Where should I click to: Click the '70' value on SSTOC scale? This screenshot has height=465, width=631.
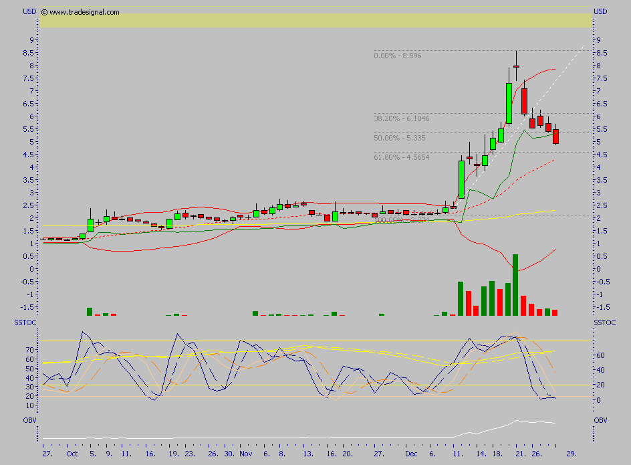30,350
